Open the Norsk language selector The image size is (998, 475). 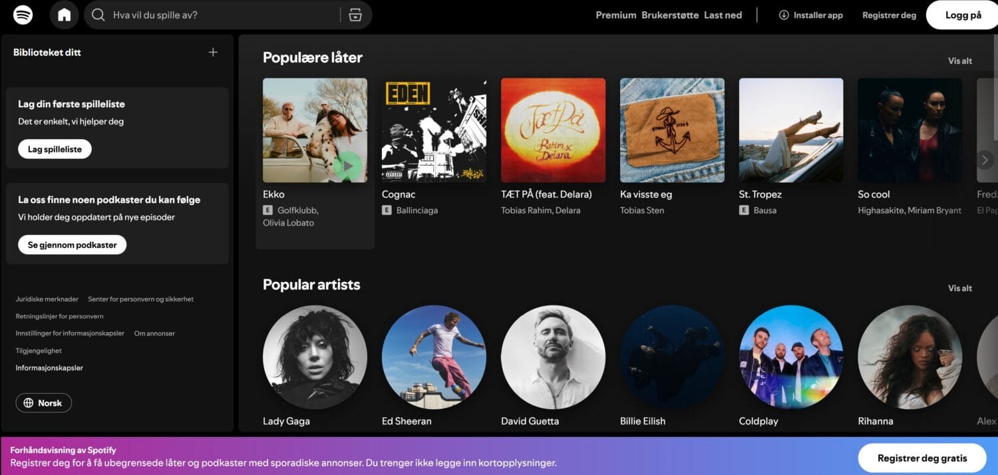[x=44, y=403]
